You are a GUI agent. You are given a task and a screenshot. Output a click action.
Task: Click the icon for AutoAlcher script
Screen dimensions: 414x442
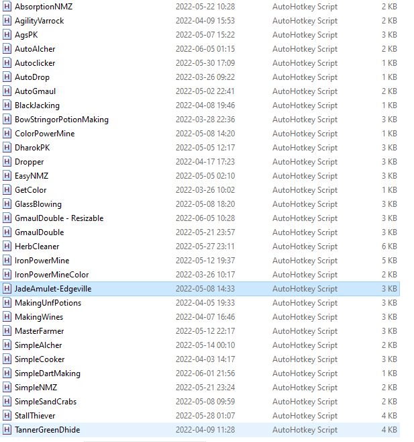click(7, 48)
